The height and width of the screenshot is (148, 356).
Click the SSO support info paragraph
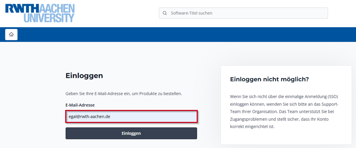(284, 111)
